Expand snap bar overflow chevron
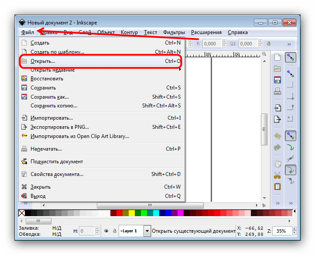Screen dimensions: 315x255 (x=291, y=203)
